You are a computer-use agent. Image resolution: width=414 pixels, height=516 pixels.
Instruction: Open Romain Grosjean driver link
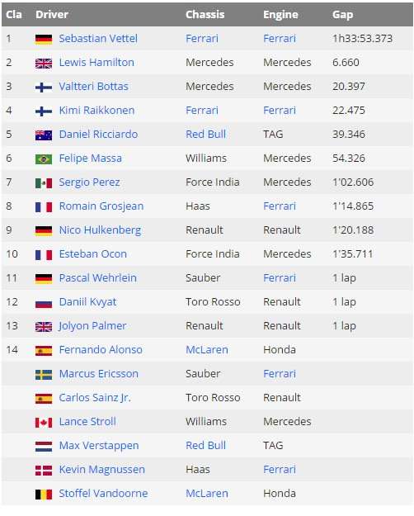101,206
